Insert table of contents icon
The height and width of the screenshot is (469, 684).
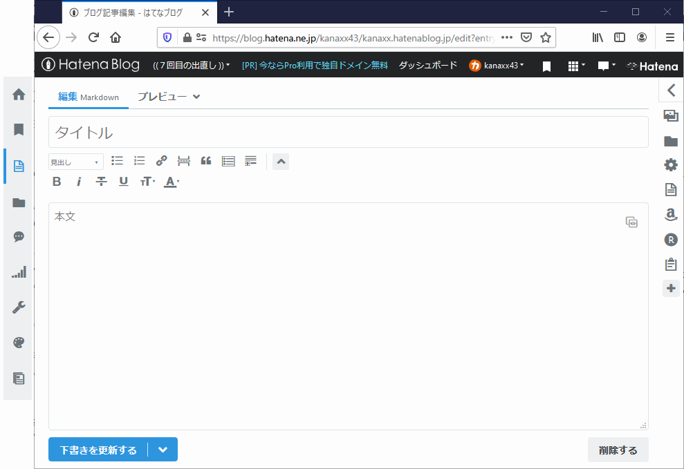click(x=228, y=161)
